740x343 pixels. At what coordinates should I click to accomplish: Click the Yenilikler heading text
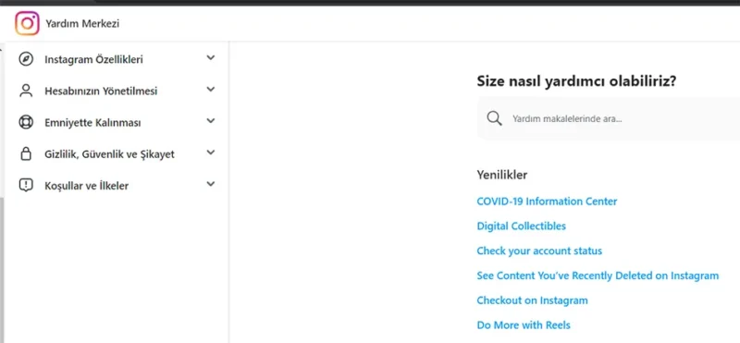click(x=501, y=175)
